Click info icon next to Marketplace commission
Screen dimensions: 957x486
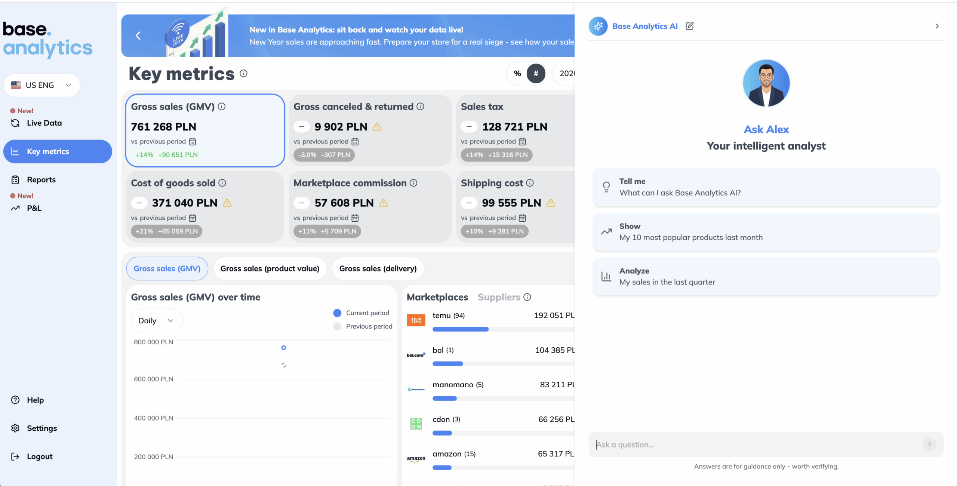pyautogui.click(x=413, y=183)
